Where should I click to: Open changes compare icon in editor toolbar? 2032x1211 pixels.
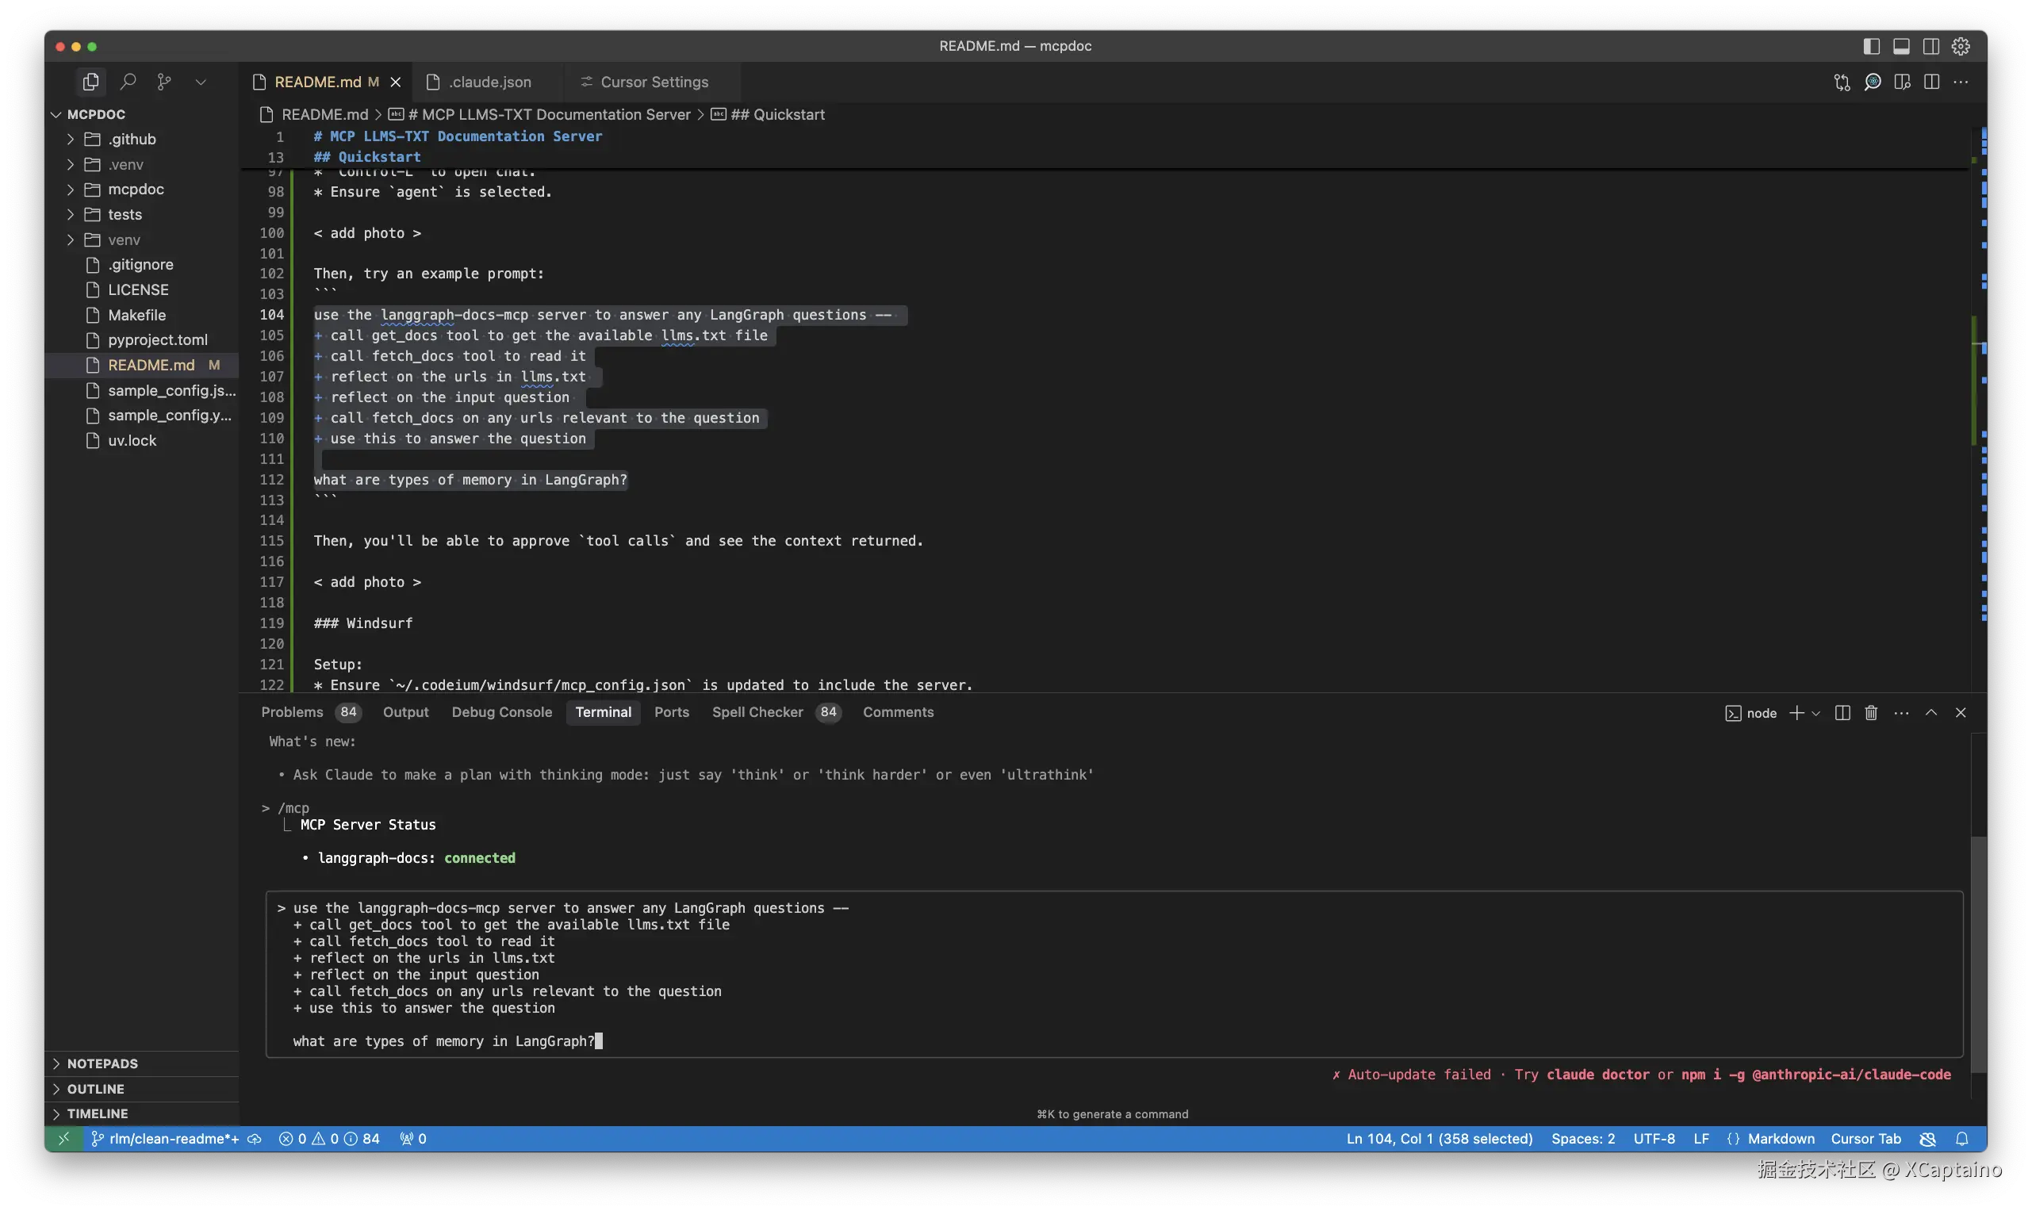tap(1842, 82)
